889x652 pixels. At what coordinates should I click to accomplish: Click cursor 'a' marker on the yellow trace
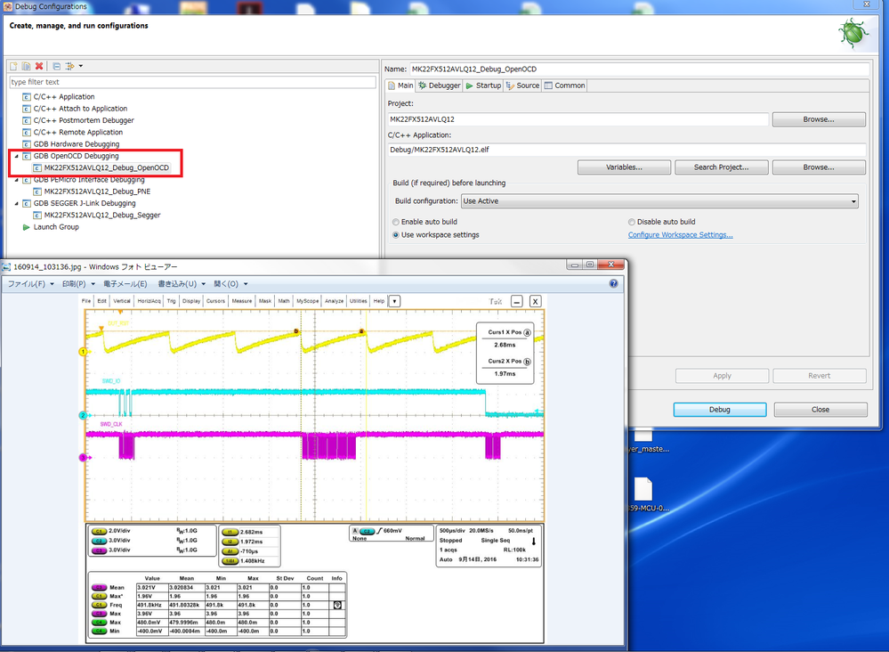pyautogui.click(x=361, y=331)
